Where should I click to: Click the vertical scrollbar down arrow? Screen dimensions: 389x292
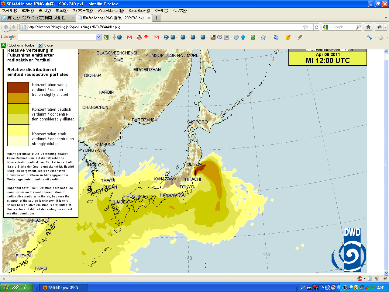(386, 273)
